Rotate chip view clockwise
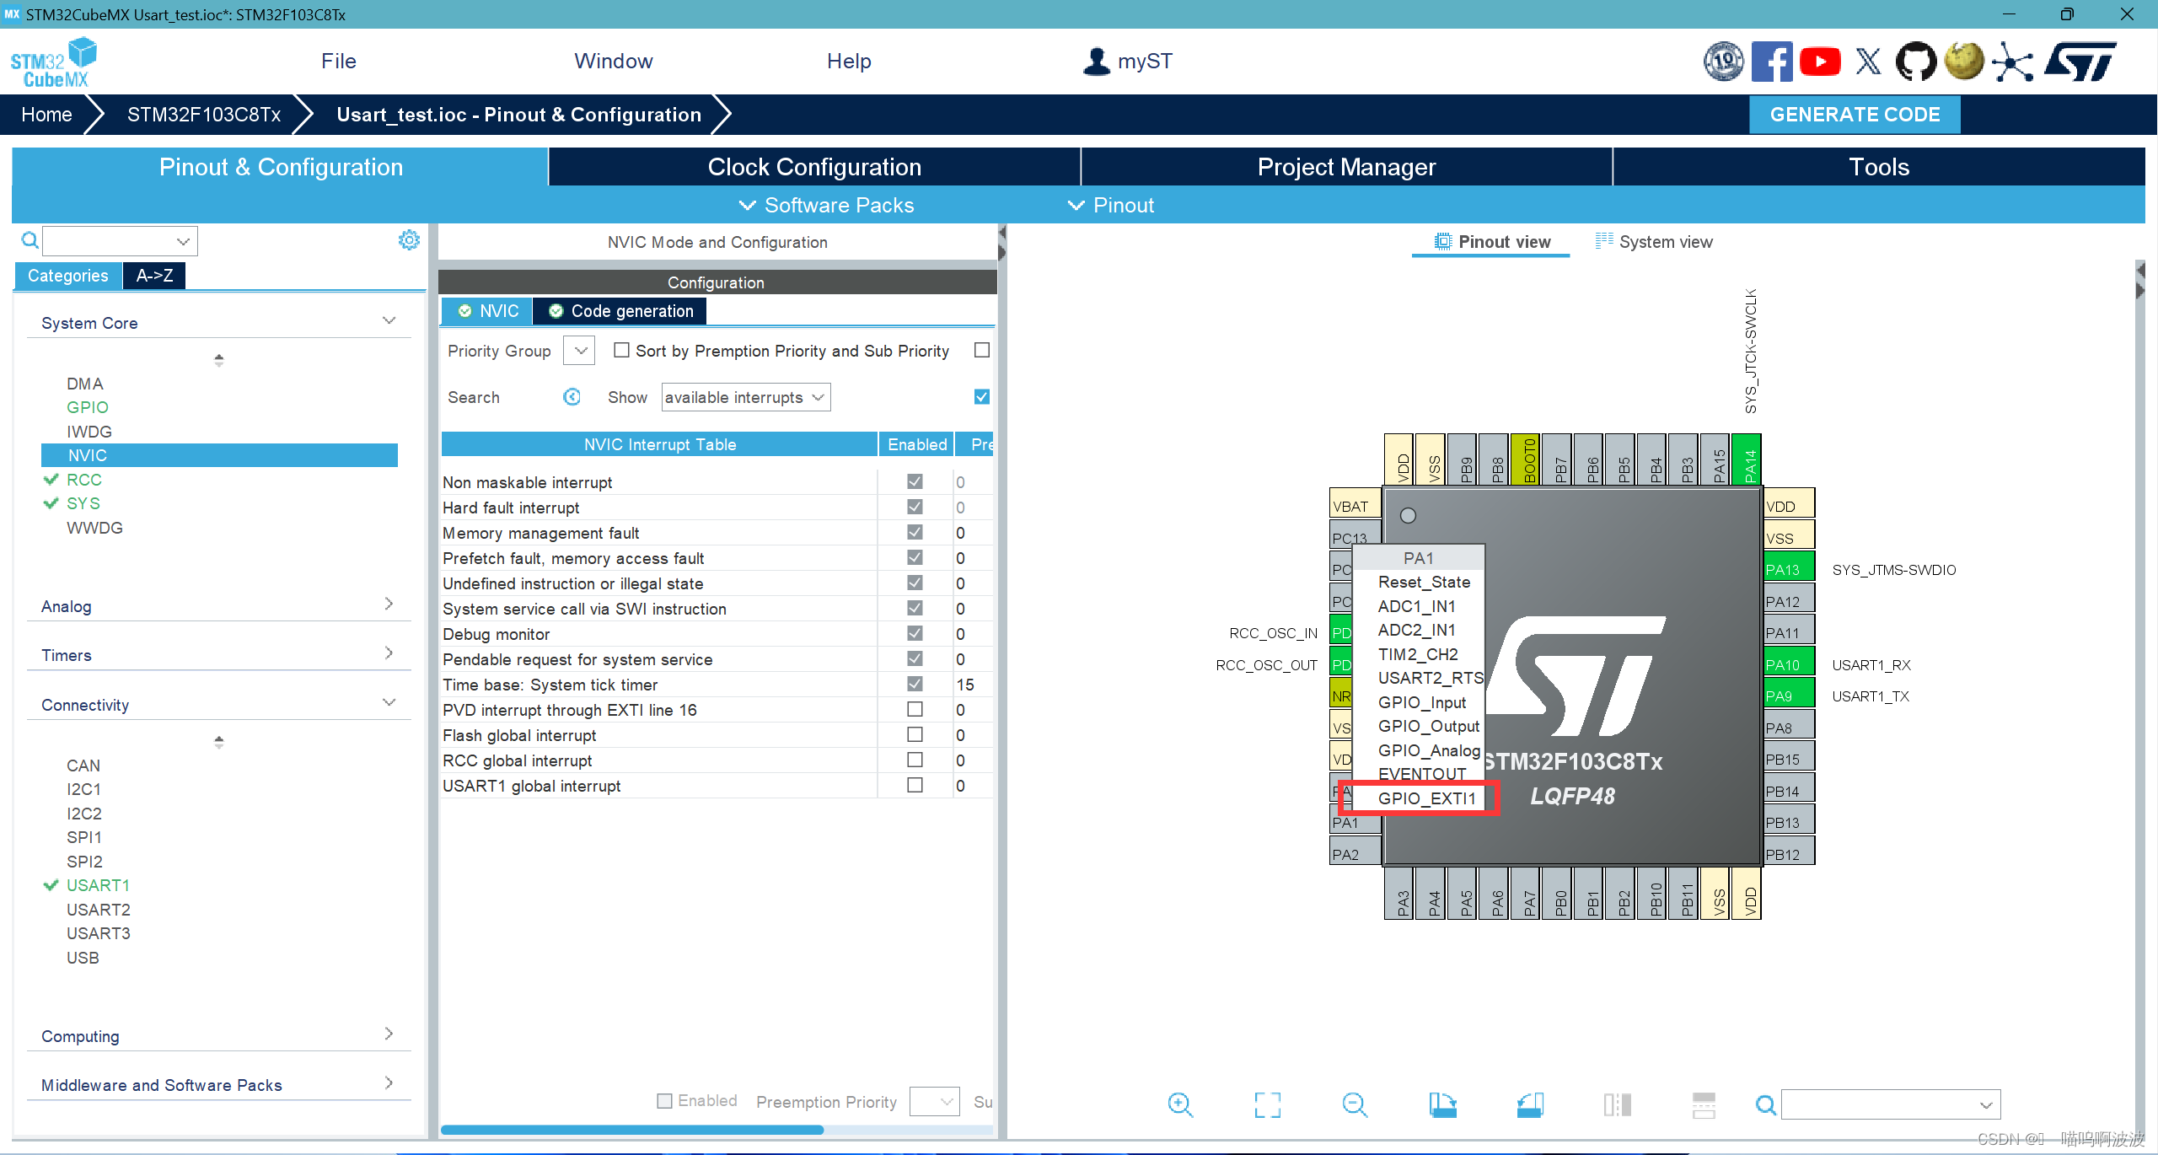 pyautogui.click(x=1442, y=1104)
